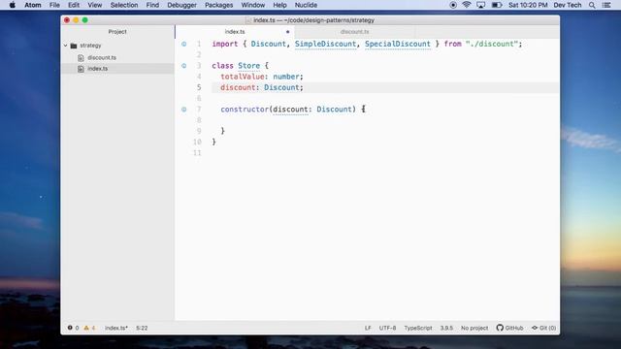Click the Dev Tech user name
This screenshot has width=621, height=349.
pos(568,5)
